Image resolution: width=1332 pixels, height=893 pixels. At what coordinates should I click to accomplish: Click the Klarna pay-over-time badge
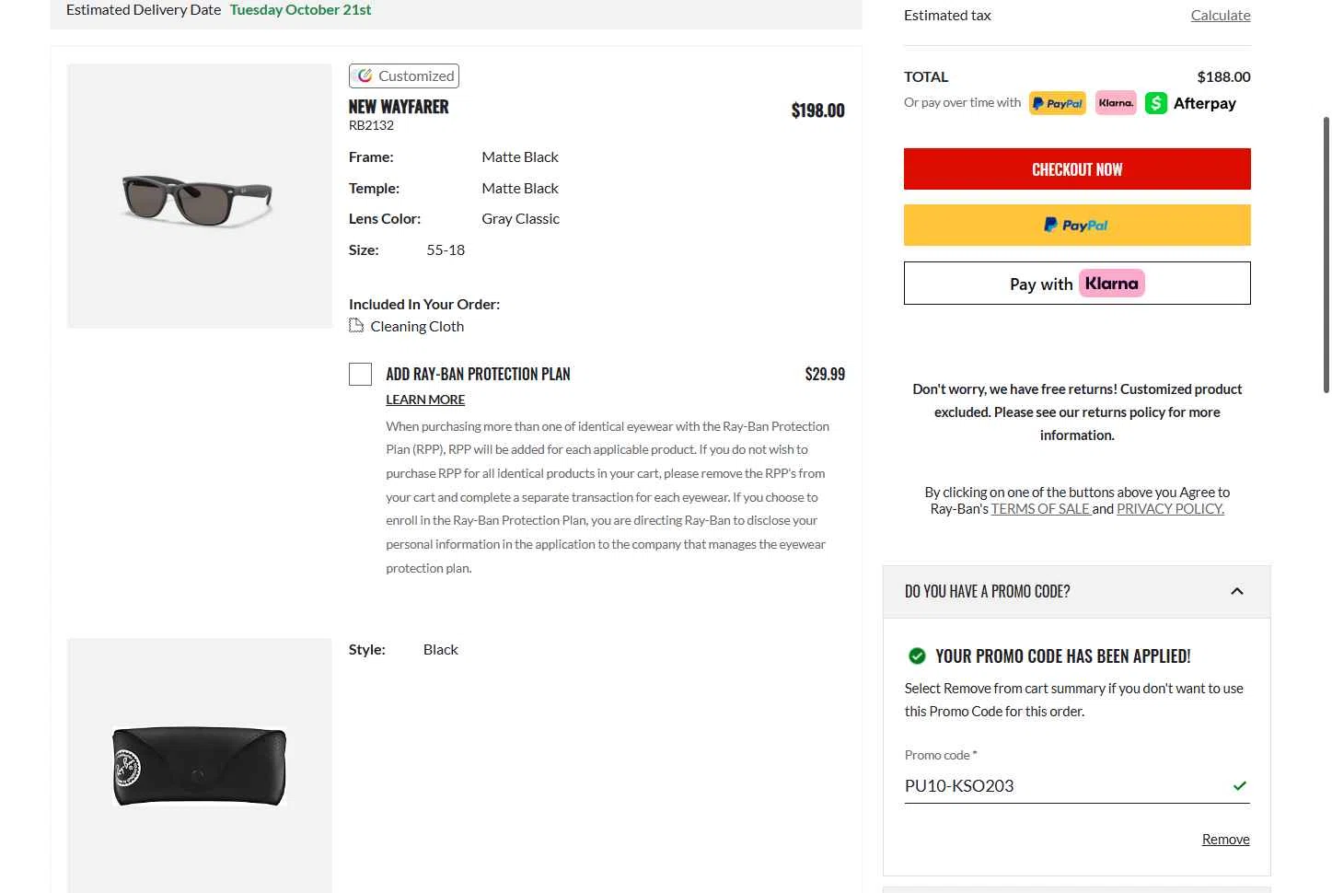1116,103
